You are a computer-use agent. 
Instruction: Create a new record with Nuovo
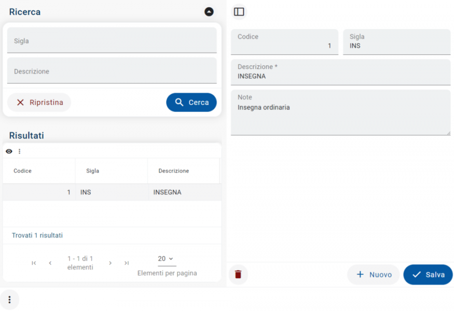click(373, 275)
